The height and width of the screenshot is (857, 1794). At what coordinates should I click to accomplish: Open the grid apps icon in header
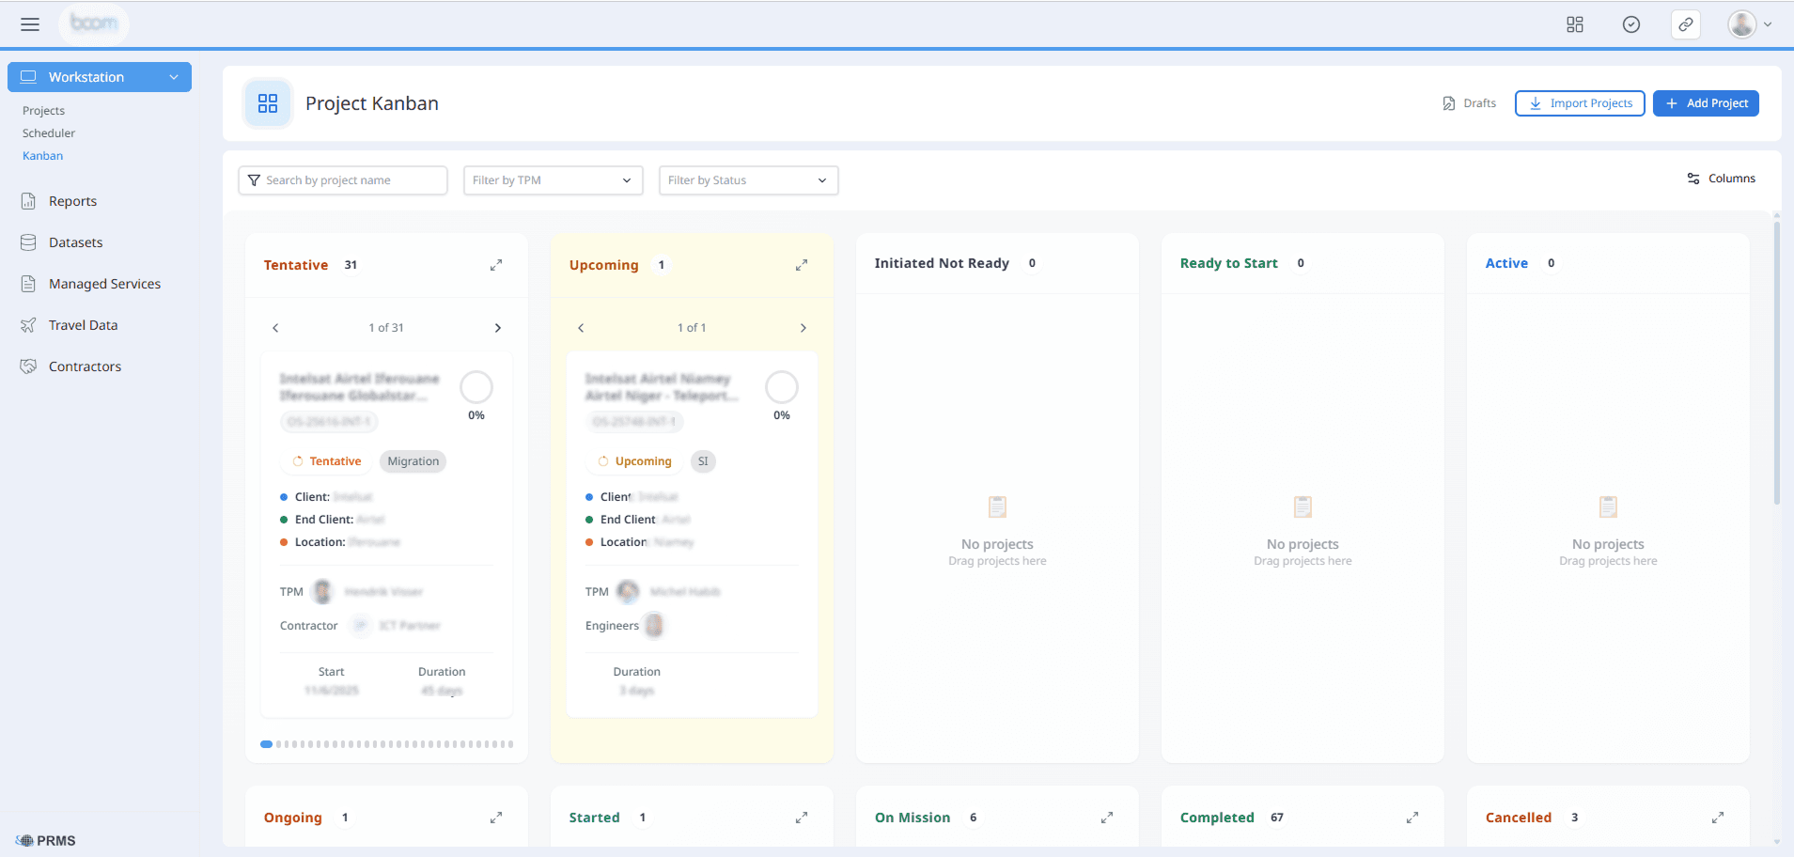click(1575, 24)
